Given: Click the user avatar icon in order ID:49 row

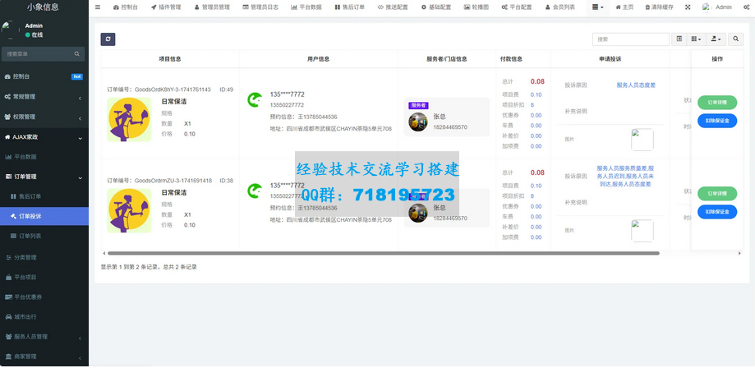Looking at the screenshot, I should tap(255, 99).
